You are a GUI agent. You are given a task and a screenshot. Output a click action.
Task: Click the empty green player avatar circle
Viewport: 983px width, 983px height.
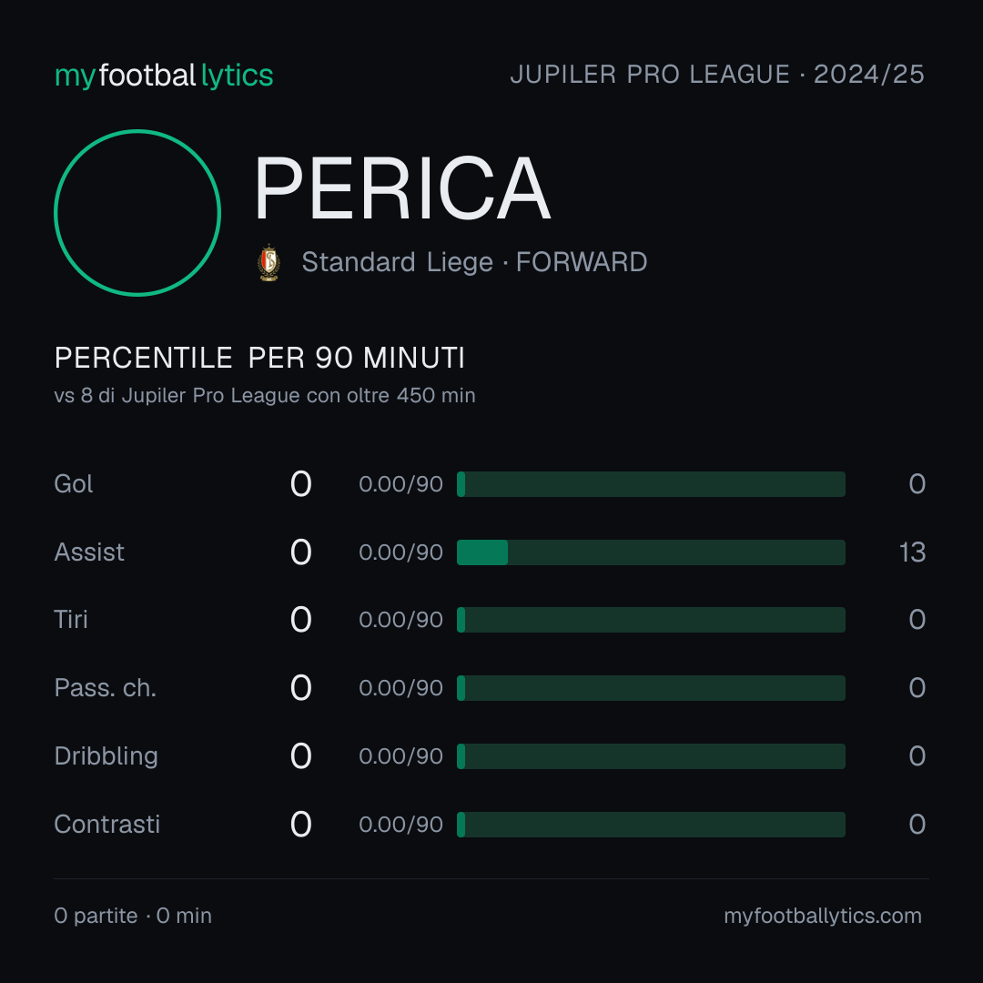click(x=137, y=212)
